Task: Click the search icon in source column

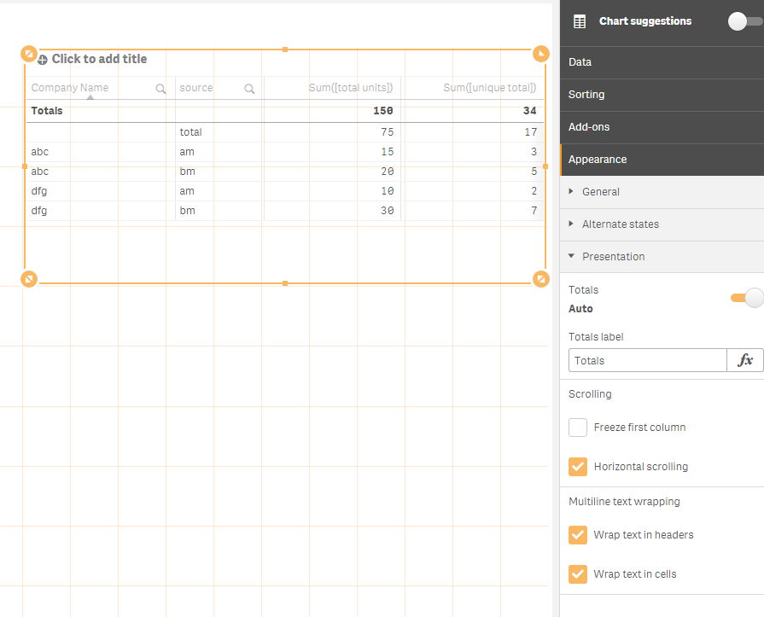Action: [249, 88]
